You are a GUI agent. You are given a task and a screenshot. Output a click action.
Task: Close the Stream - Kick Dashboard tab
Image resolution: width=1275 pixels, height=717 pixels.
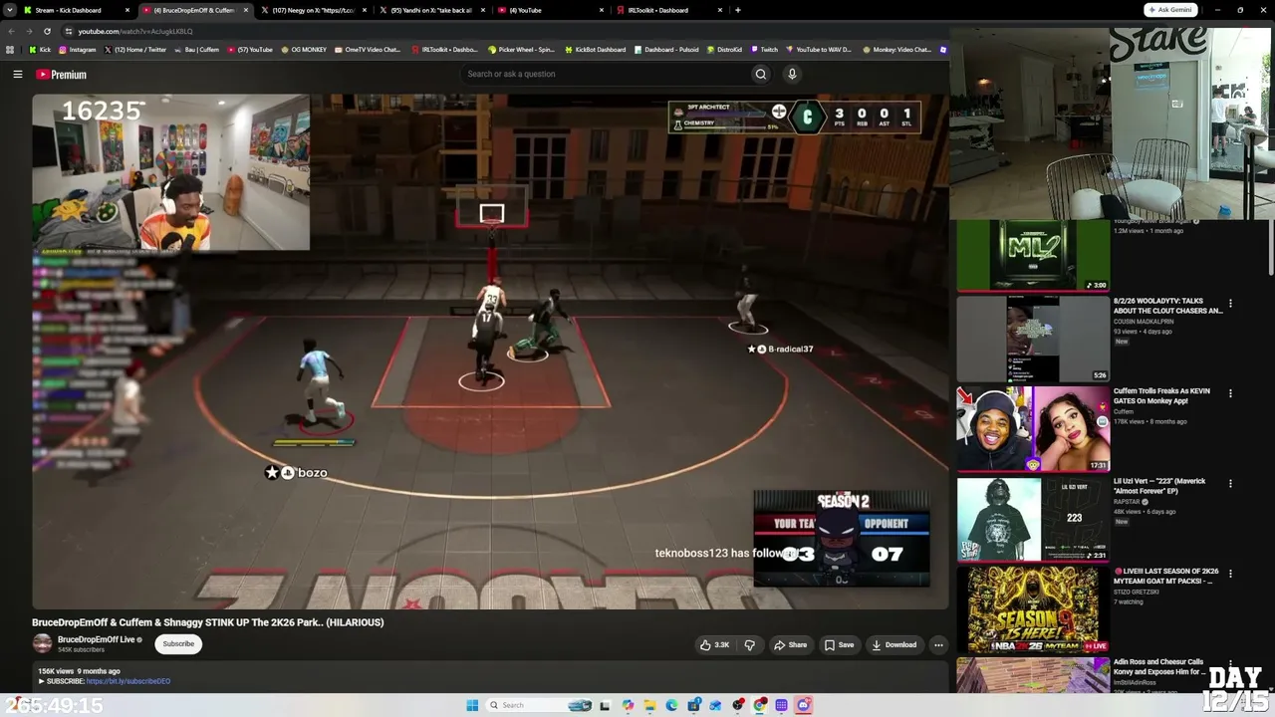(x=127, y=10)
